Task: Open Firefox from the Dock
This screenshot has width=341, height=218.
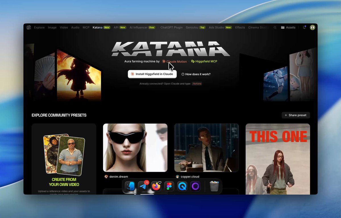Action: tap(156, 187)
